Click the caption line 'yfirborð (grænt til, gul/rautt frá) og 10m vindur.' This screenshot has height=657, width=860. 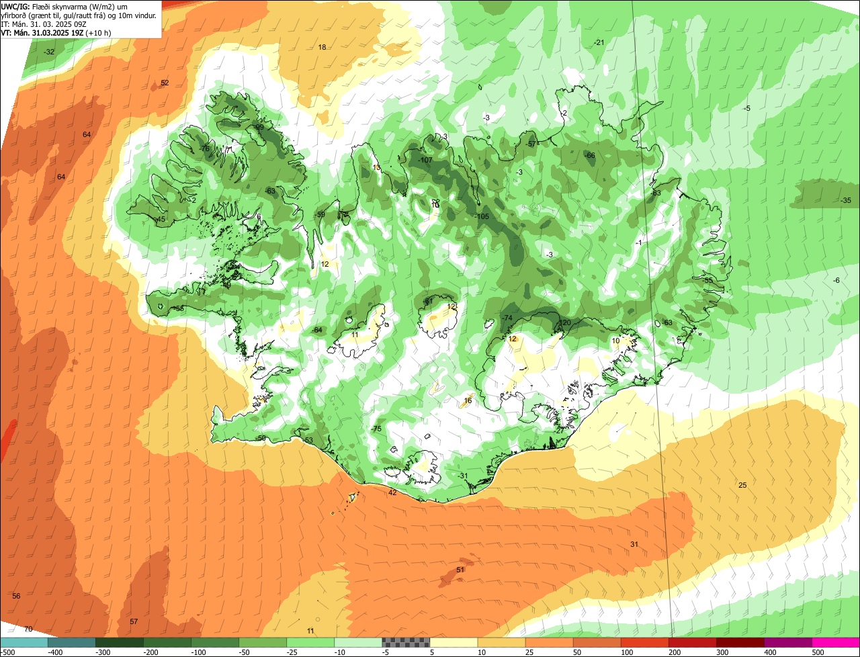(79, 15)
